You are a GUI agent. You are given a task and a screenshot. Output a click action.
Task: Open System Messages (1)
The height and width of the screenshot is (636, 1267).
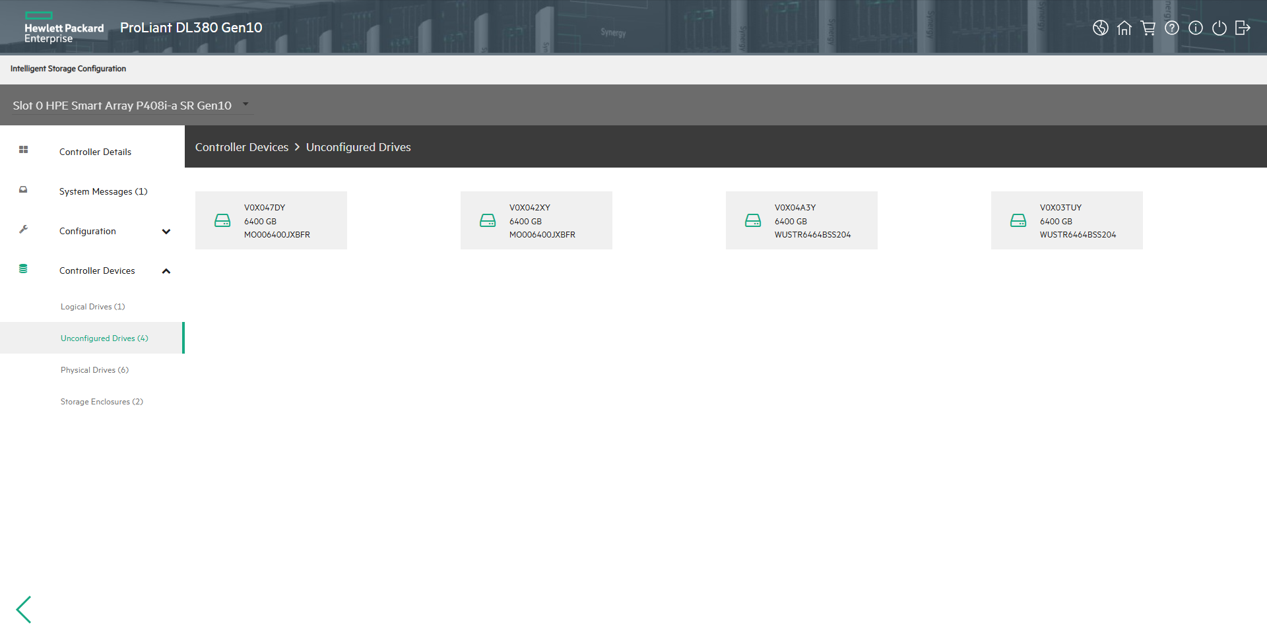point(103,191)
